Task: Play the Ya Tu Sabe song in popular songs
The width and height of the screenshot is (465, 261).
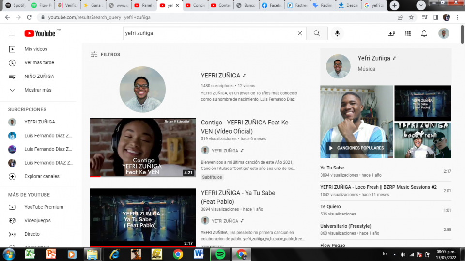Action: click(386, 171)
